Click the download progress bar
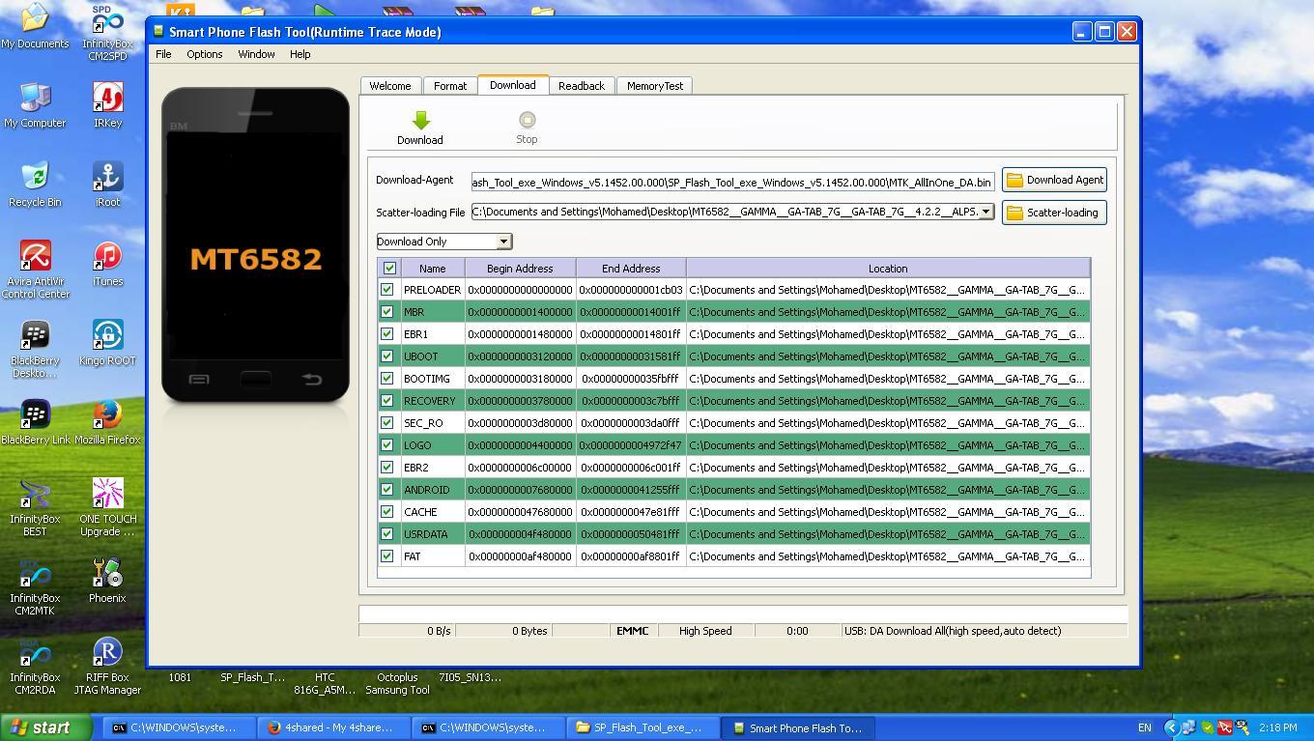Image resolution: width=1314 pixels, height=741 pixels. coord(743,613)
